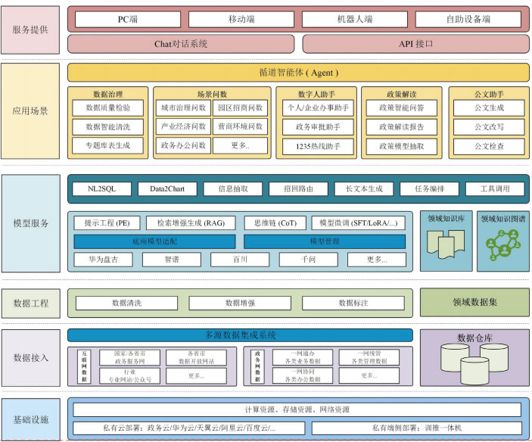Open 政策解读报告 in 政策解读
Viewport: 532px width, 442px height.
(x=401, y=126)
